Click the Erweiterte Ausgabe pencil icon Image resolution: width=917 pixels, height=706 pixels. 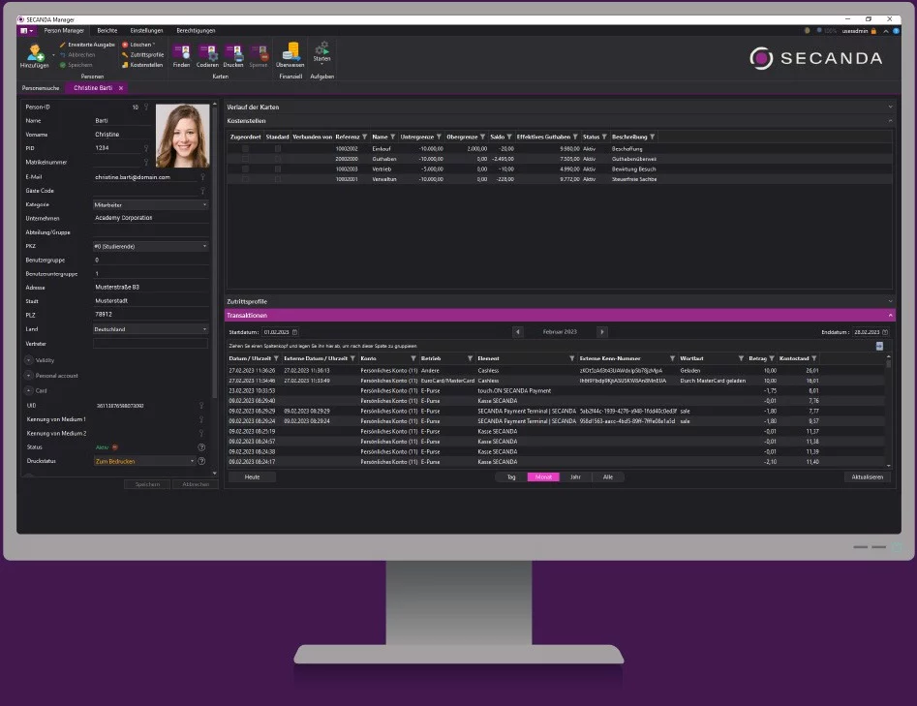click(x=63, y=45)
